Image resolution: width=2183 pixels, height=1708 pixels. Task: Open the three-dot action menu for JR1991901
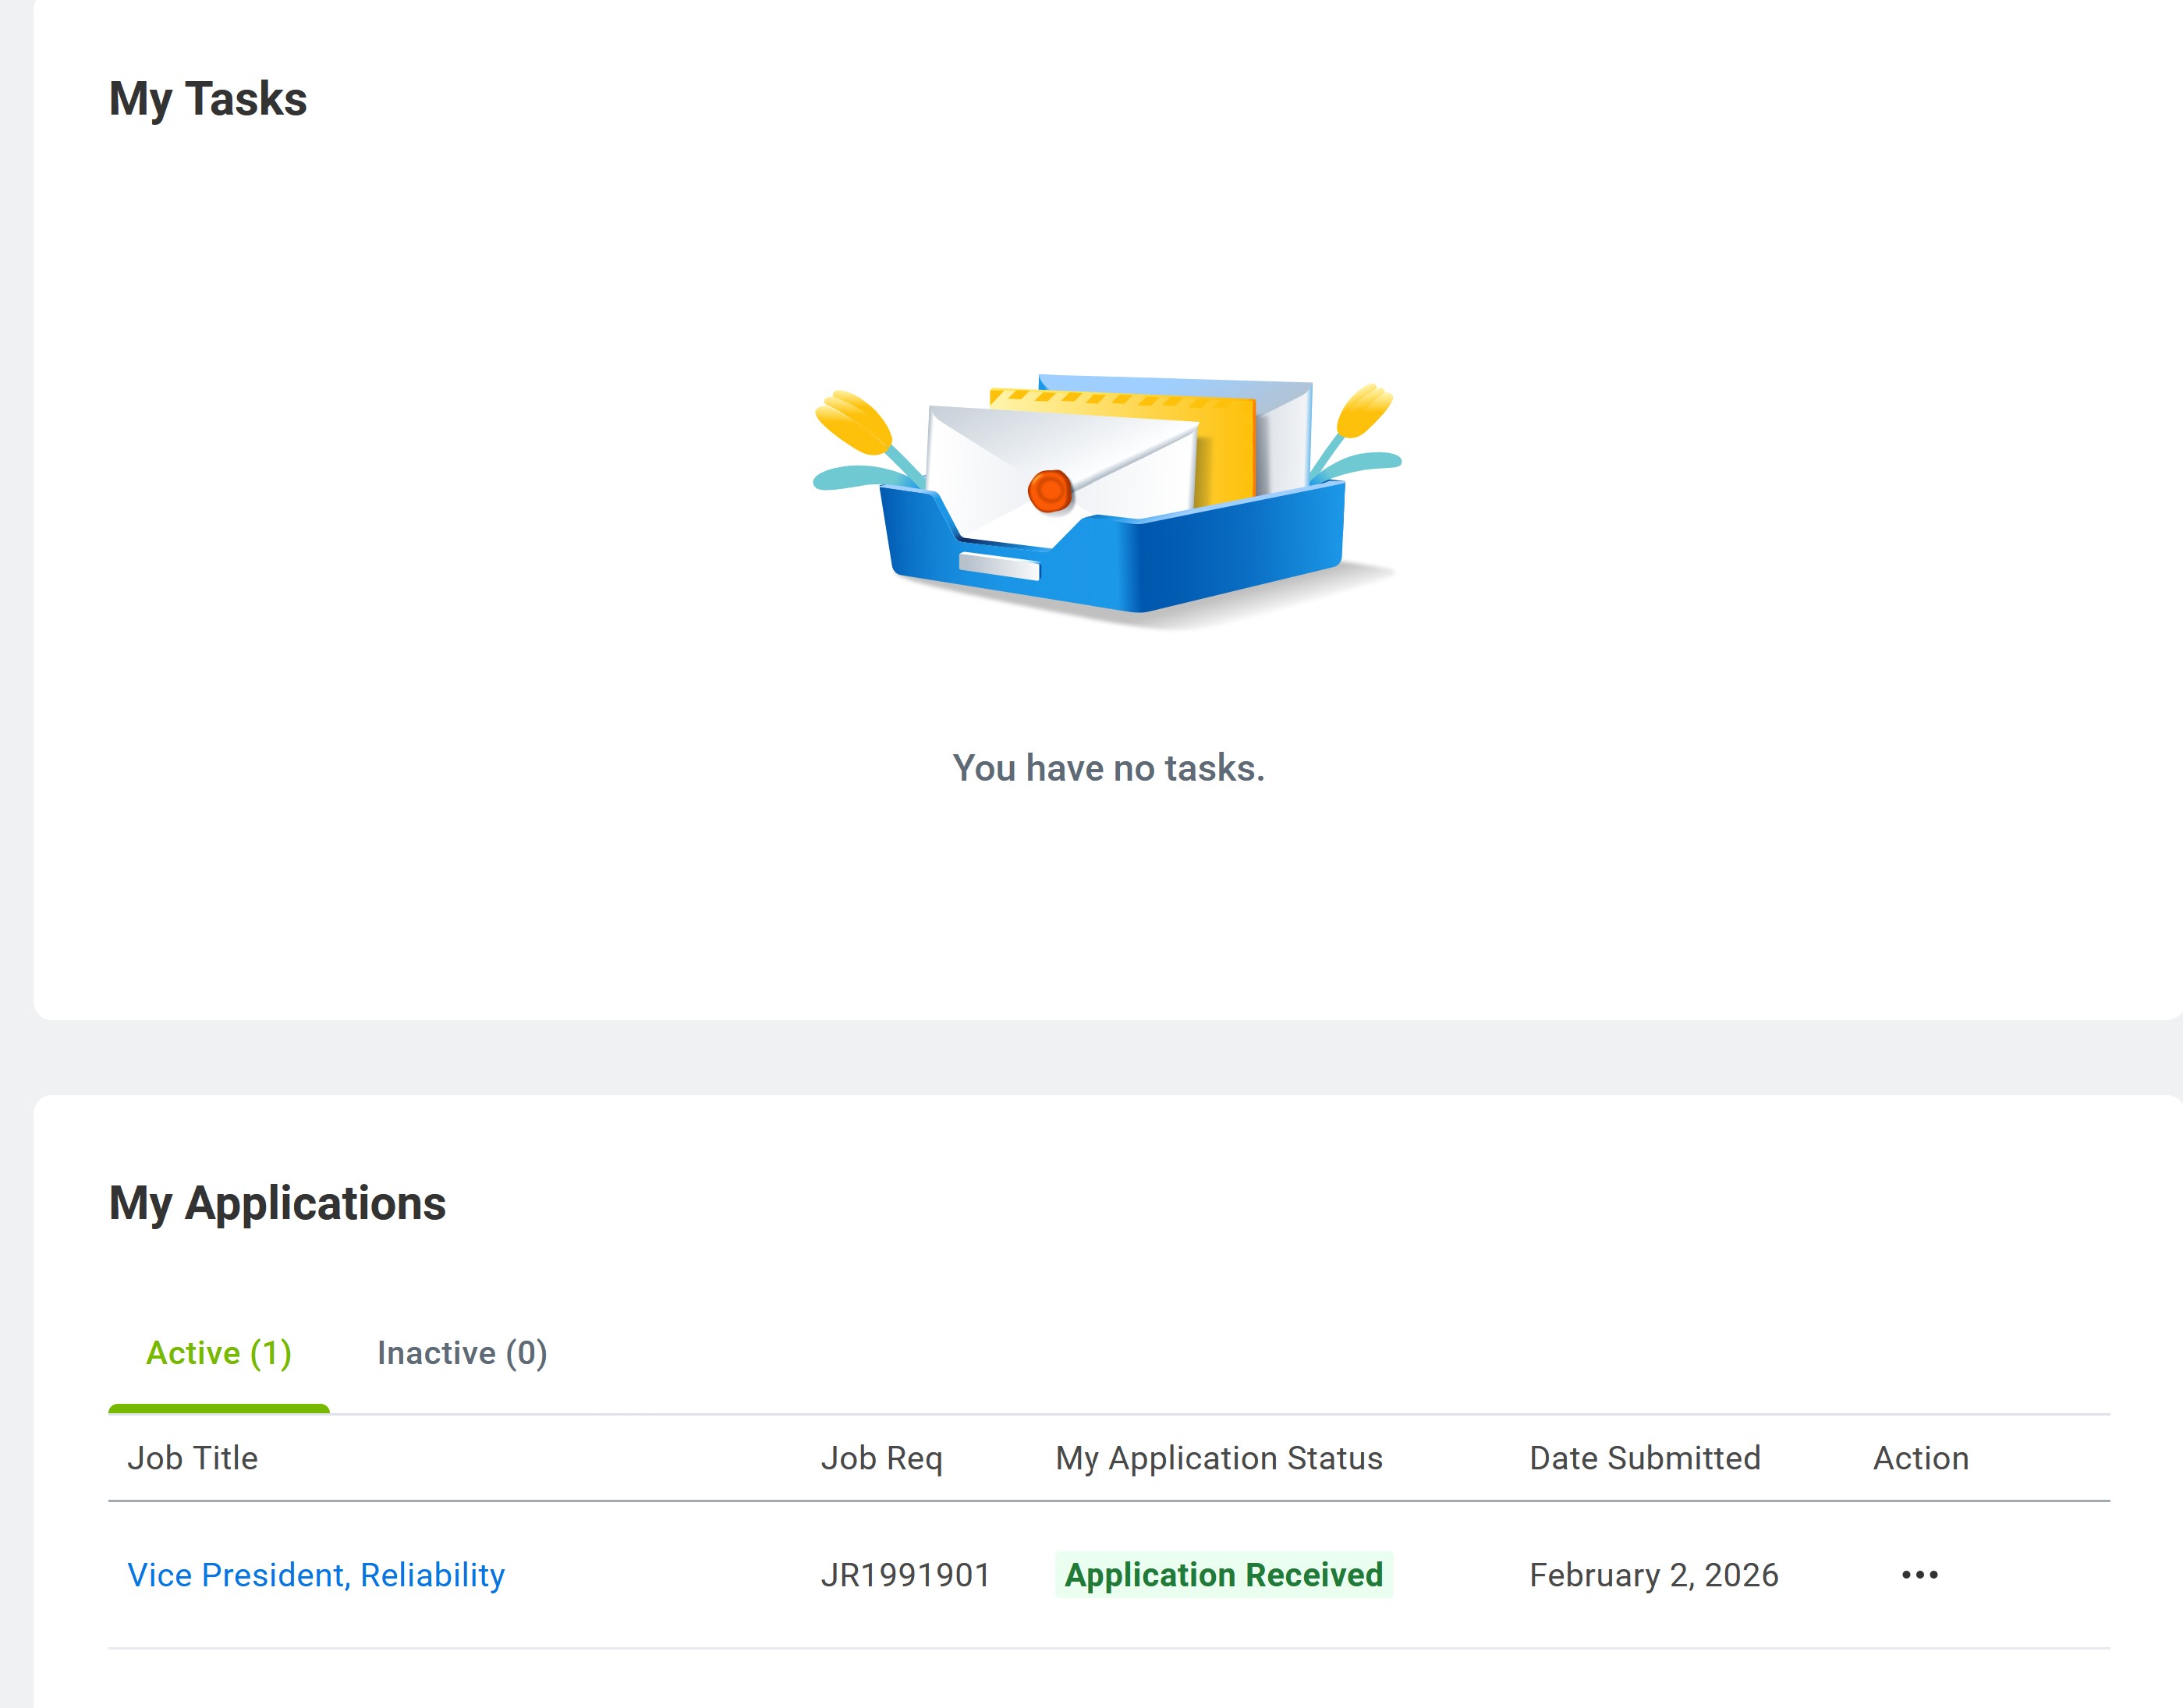pos(1919,1575)
